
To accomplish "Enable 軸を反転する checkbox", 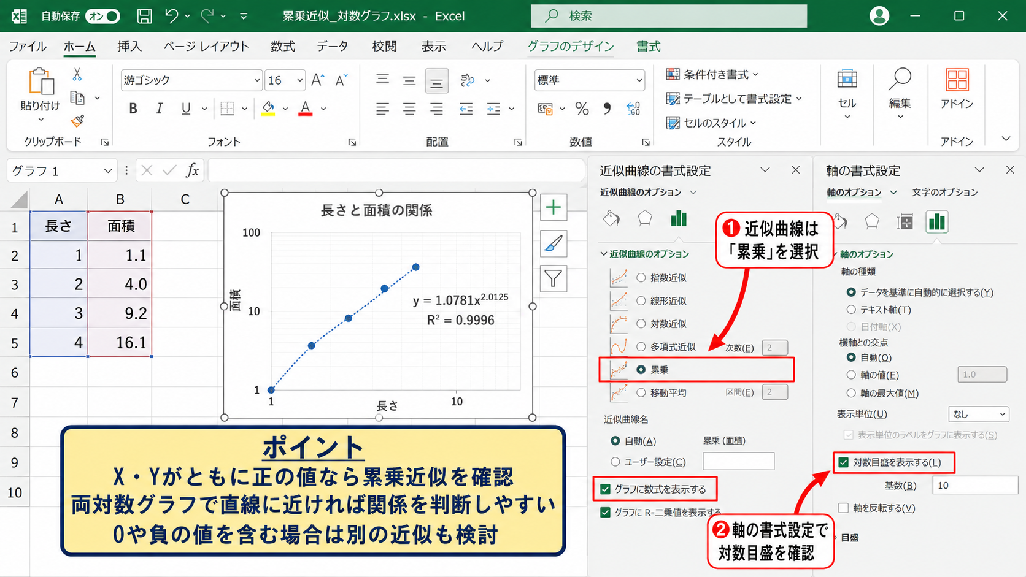I will (844, 508).
